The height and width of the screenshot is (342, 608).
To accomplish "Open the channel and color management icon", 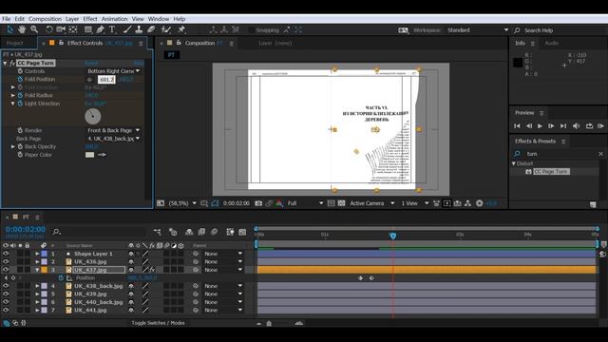I will (279, 203).
